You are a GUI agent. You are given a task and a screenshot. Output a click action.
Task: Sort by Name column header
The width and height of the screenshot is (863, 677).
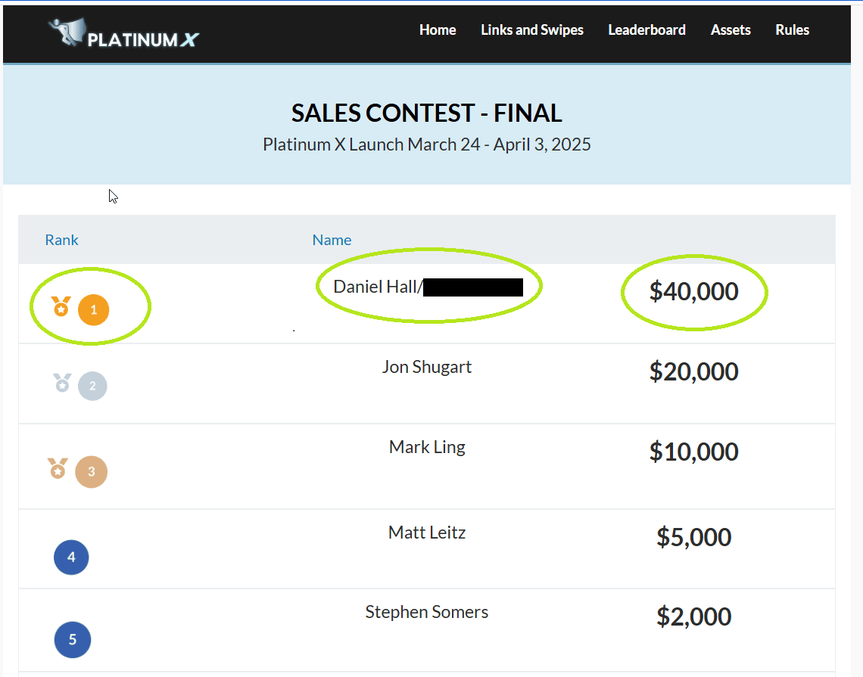tap(332, 240)
